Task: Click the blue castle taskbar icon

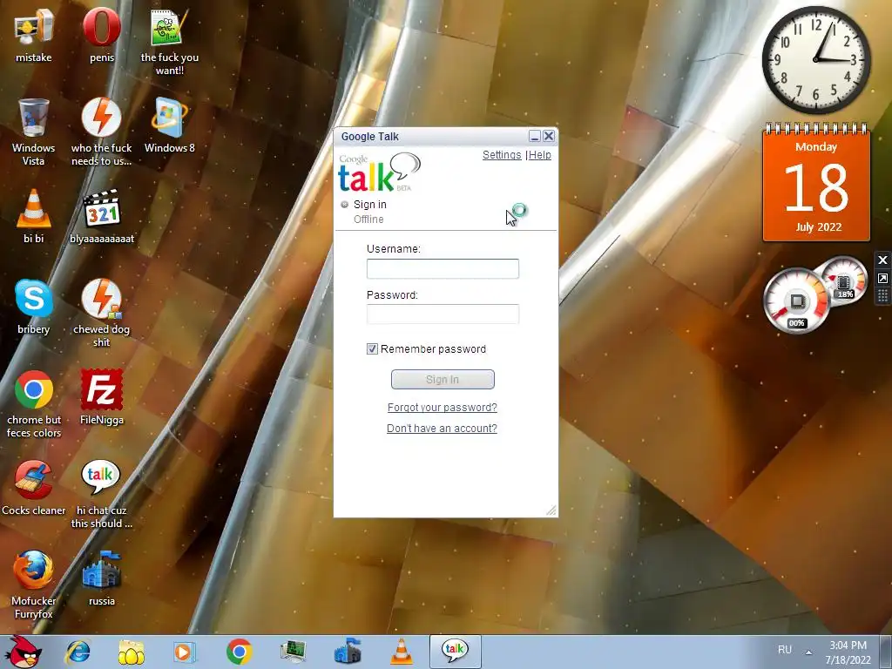Action: tap(348, 652)
